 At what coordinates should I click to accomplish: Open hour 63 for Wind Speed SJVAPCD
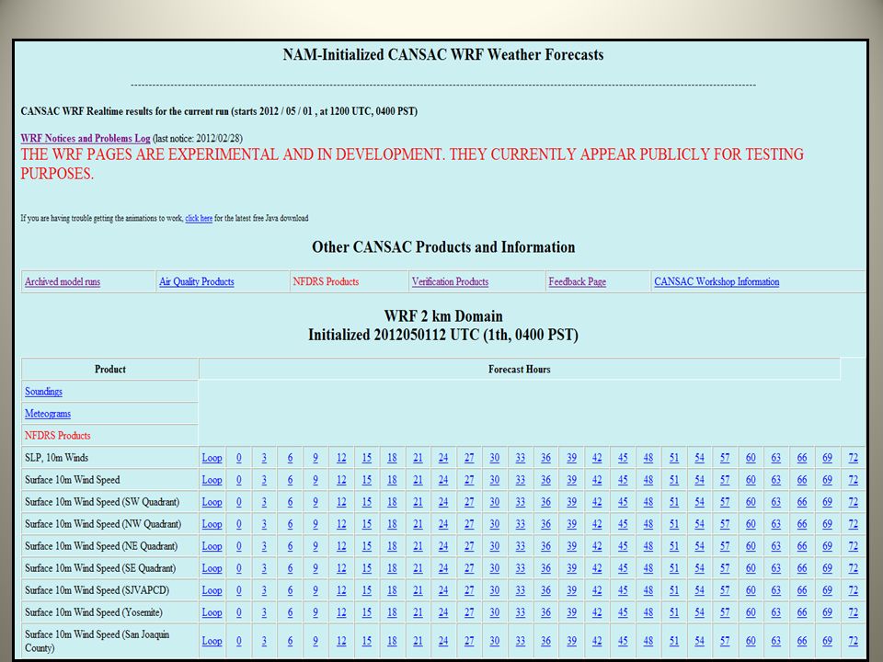coord(776,590)
